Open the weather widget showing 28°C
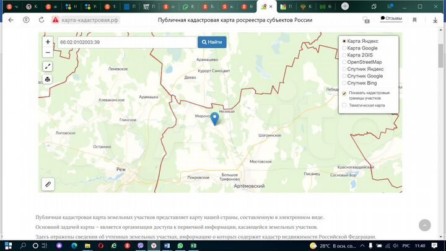Viewport: 446px width, 251px height. coord(334,246)
